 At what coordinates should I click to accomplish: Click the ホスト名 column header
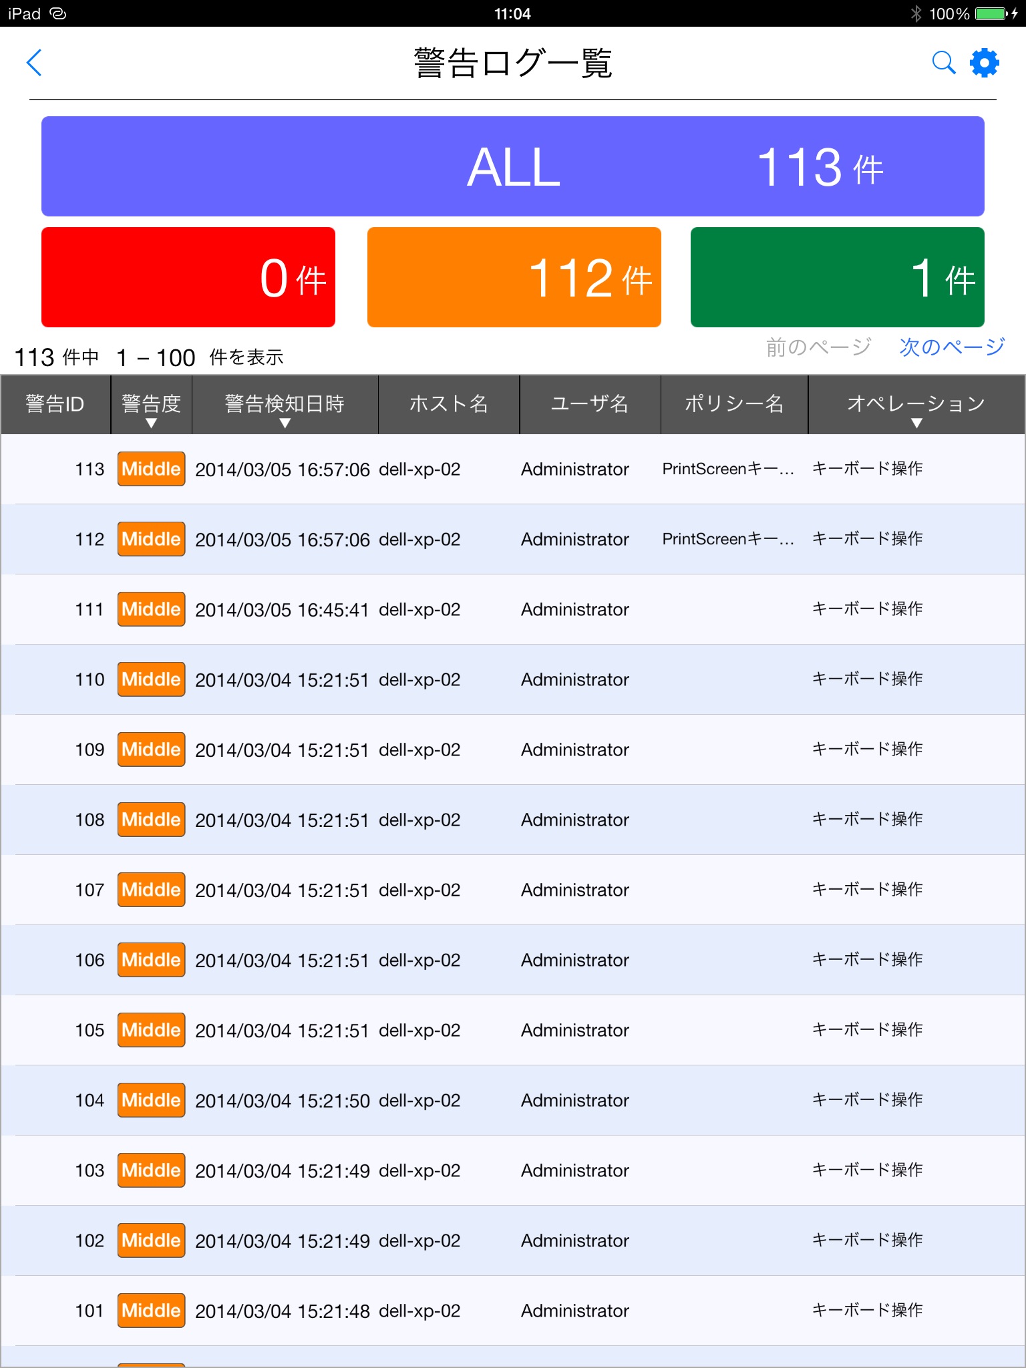pos(449,405)
